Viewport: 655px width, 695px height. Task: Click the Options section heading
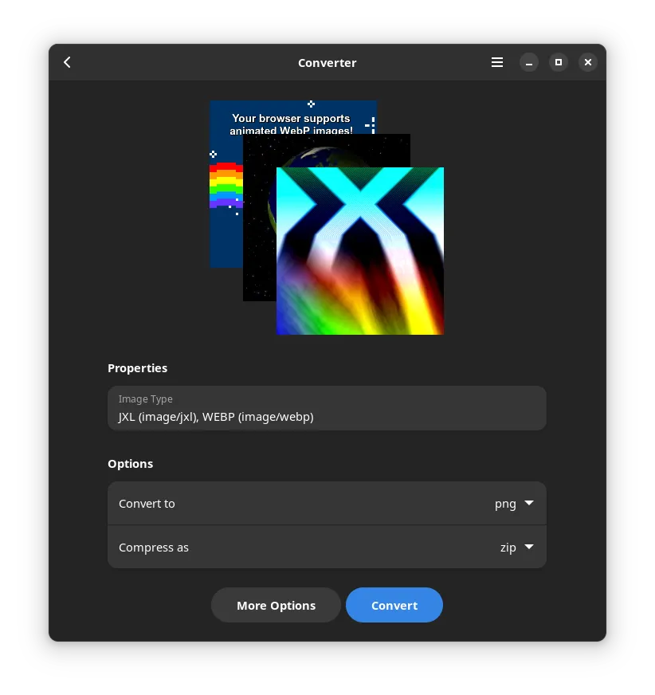130,464
